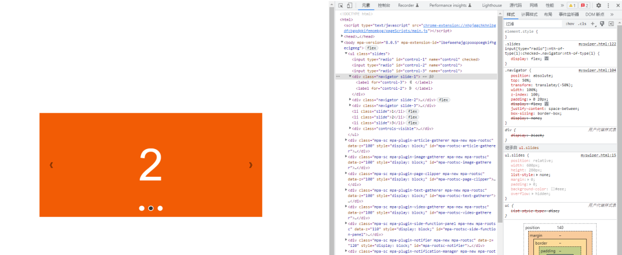Toggle the computed styles sidebar icon

pos(611,24)
